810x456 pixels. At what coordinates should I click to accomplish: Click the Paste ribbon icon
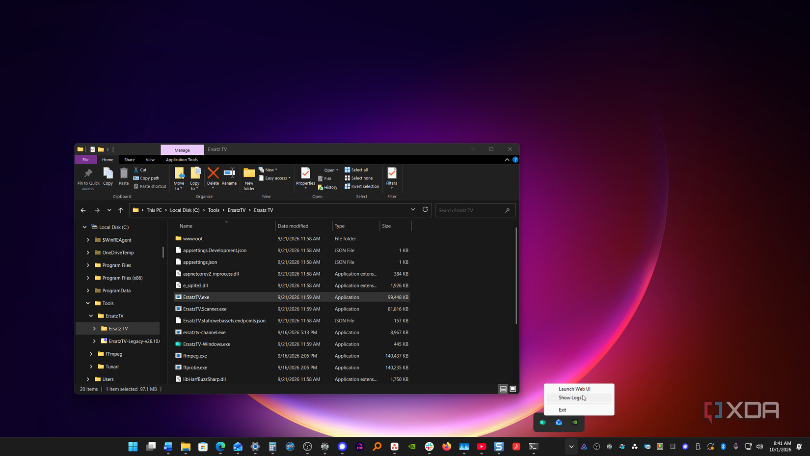[x=124, y=176]
